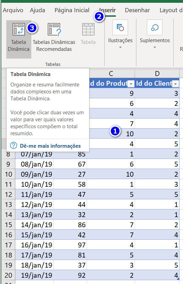
Task: Click cell with date 19/jan/19
Action: point(34,275)
